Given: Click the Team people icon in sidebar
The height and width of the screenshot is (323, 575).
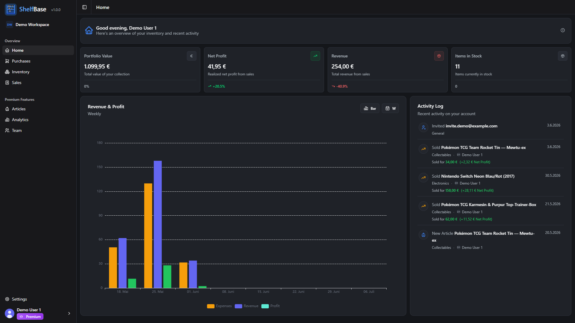Looking at the screenshot, I should pos(7,130).
